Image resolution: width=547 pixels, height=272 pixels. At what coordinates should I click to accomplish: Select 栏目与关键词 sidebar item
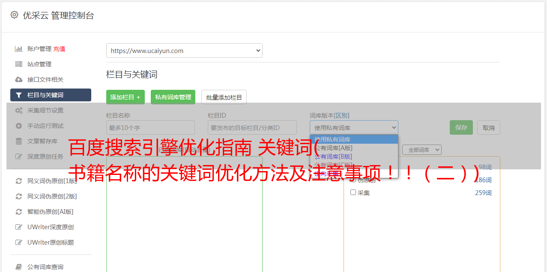point(51,95)
